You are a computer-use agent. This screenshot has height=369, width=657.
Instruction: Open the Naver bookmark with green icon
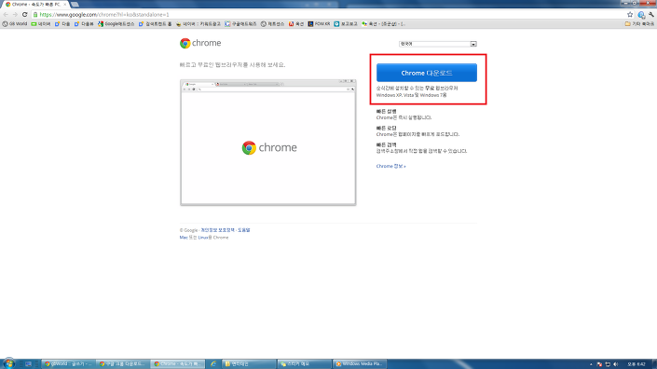point(41,24)
